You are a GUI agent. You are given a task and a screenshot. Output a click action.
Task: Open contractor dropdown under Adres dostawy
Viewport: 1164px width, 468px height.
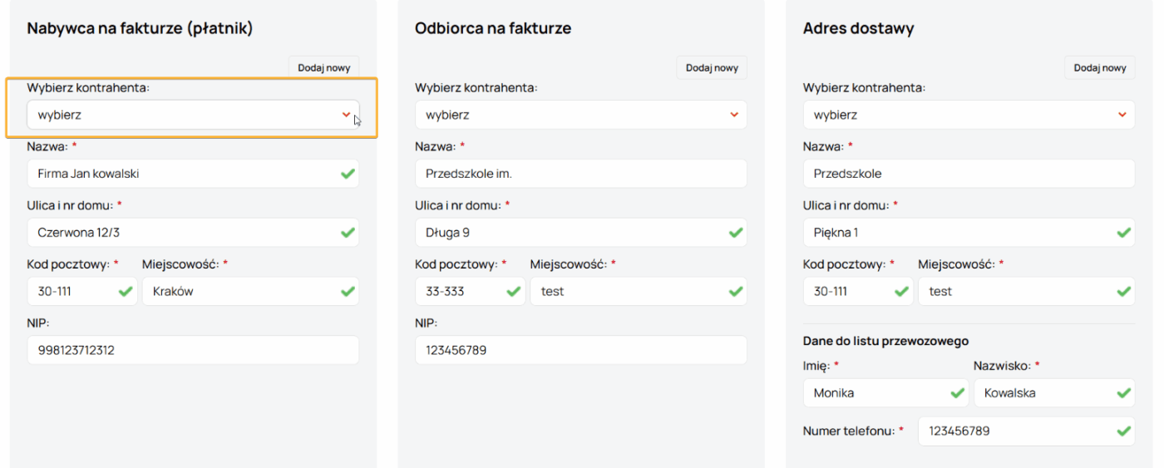tap(969, 115)
